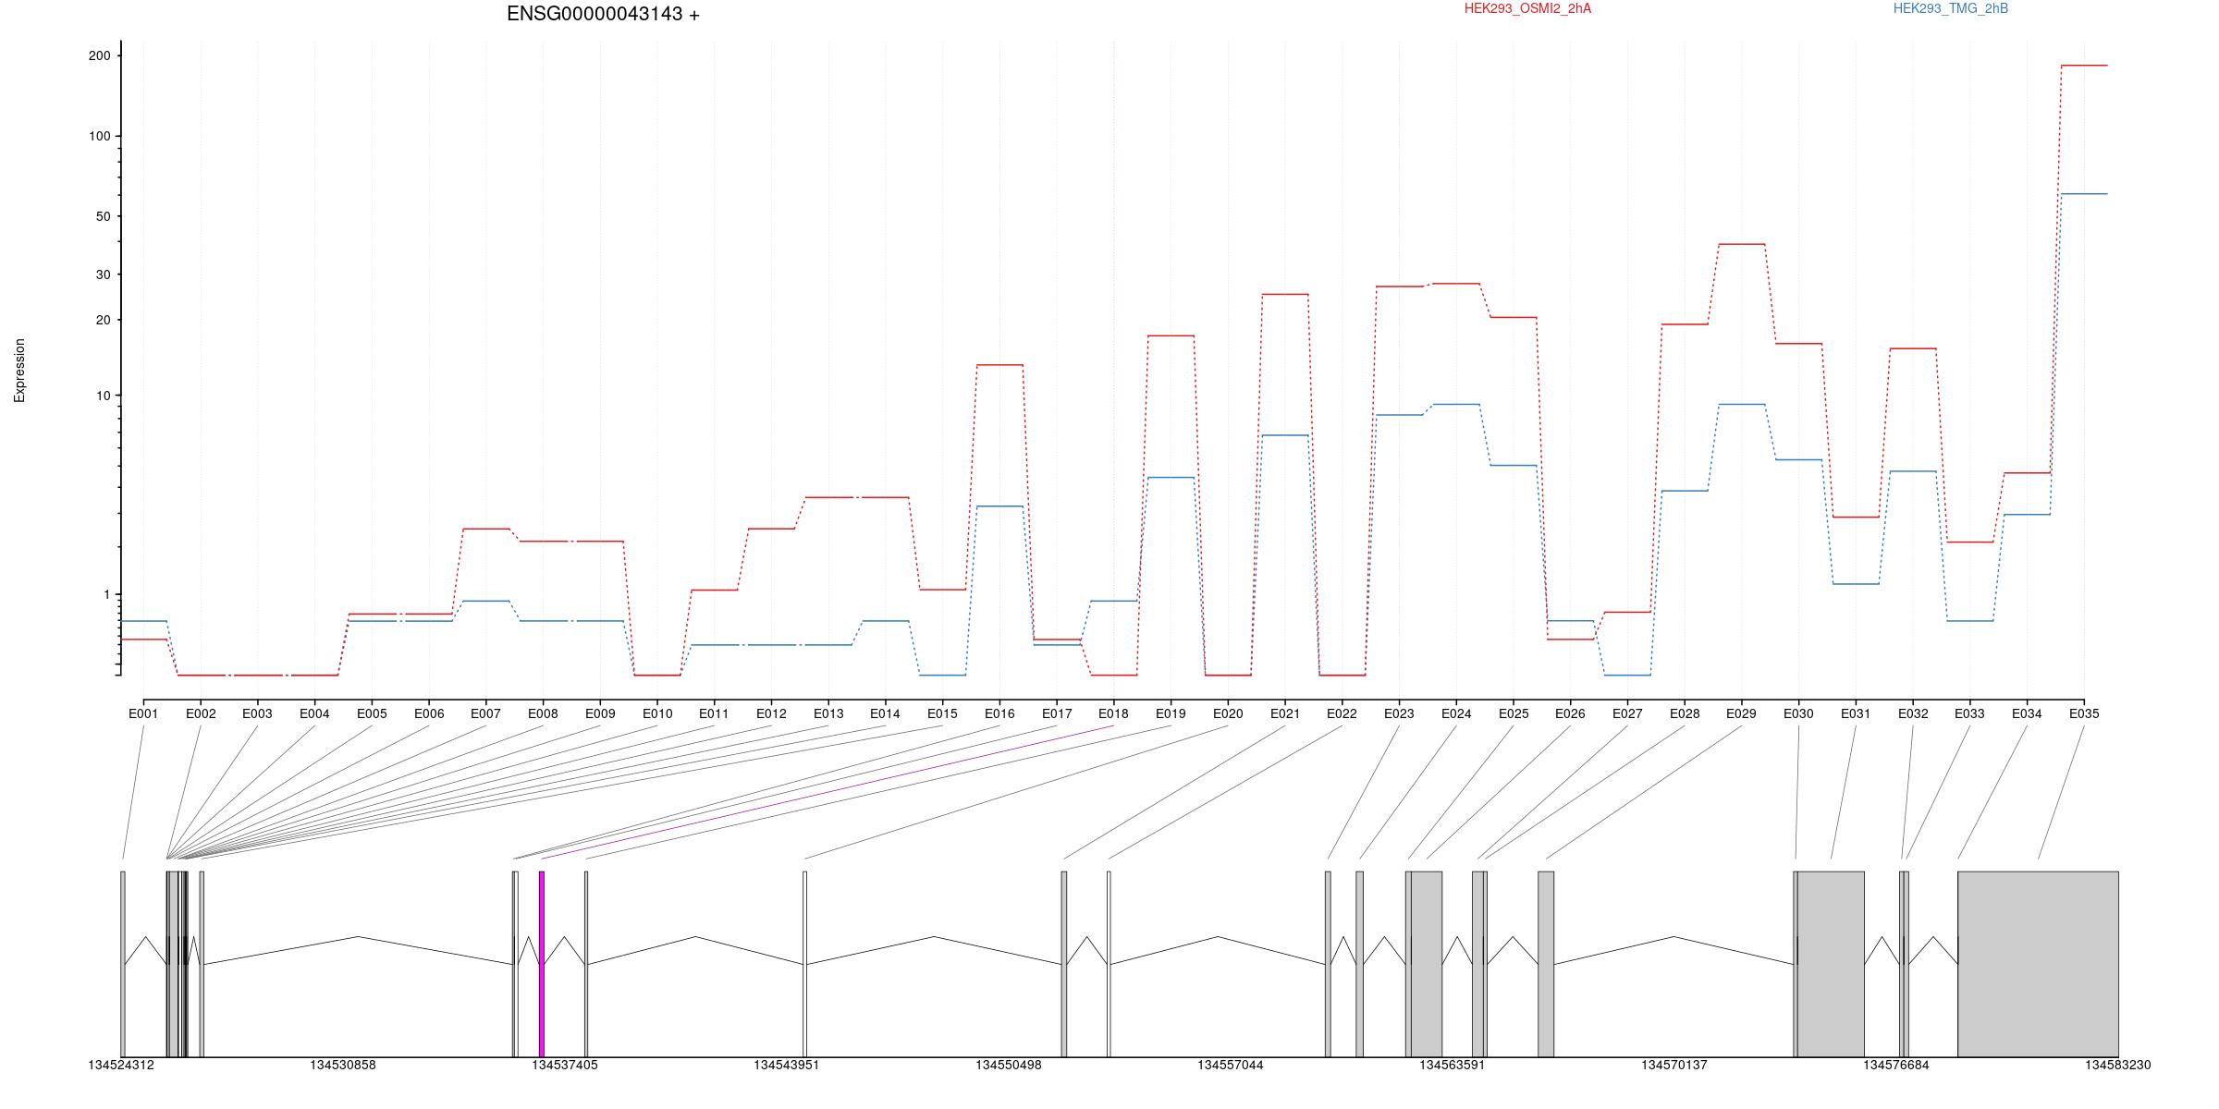Click the Expression y-axis label

coord(19,371)
